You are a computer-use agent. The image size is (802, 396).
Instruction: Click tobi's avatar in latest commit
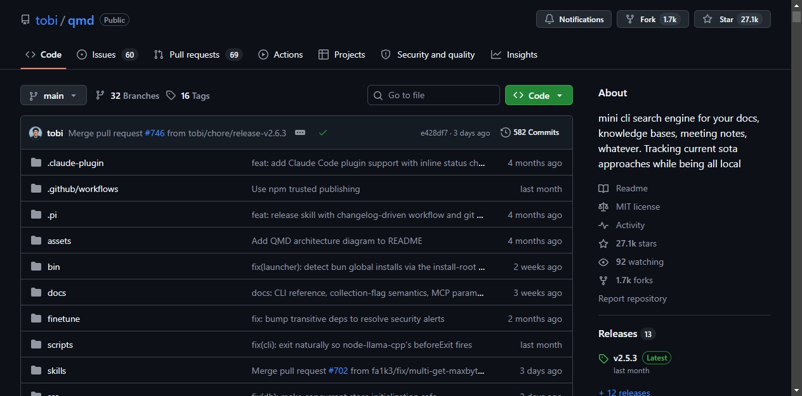coord(36,132)
